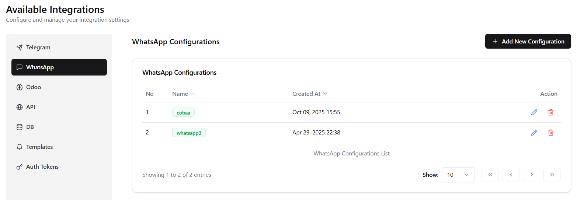Go to previous page chevron icon
Image resolution: width=577 pixels, height=200 pixels.
coord(511,175)
